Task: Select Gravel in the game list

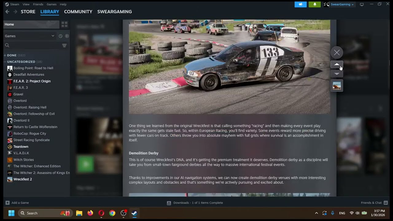Action: point(18,94)
